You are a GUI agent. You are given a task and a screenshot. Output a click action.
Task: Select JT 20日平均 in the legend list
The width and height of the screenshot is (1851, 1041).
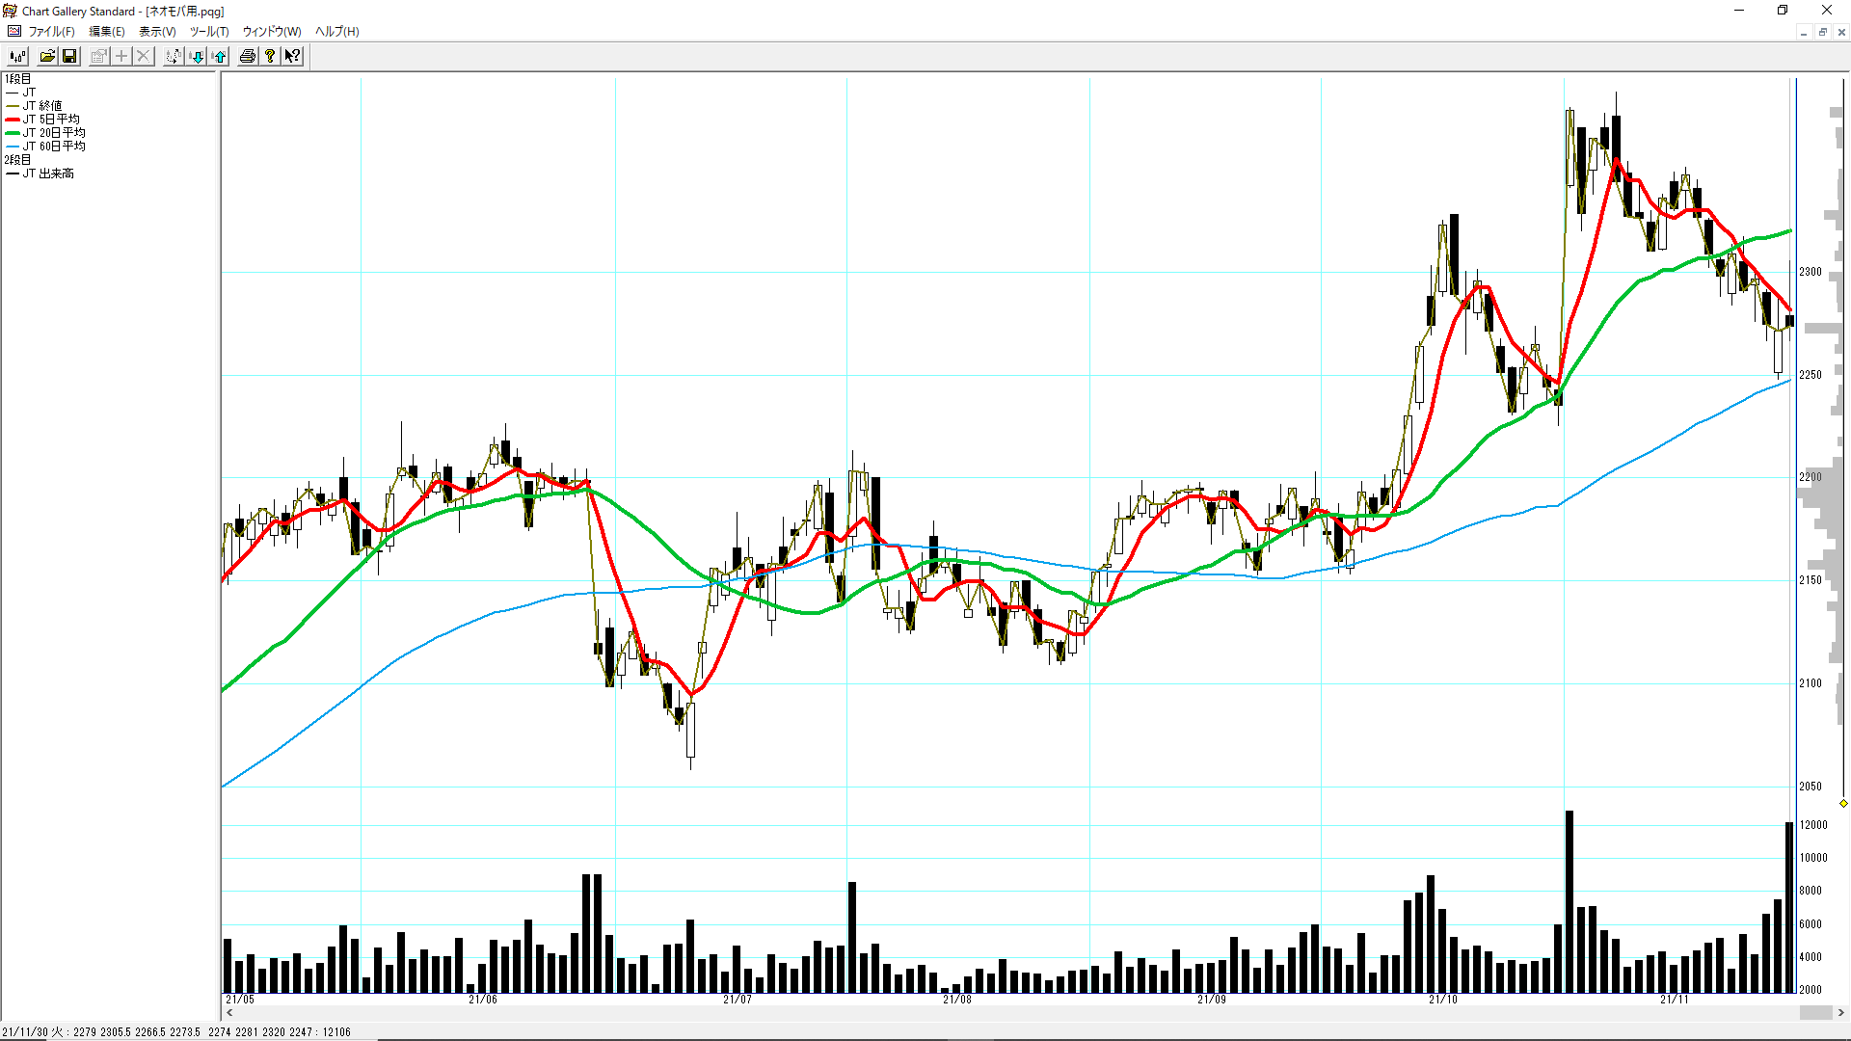click(54, 133)
